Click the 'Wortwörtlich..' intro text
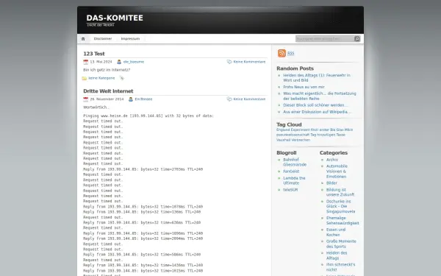Image resolution: width=441 pixels, height=276 pixels. pos(96,107)
